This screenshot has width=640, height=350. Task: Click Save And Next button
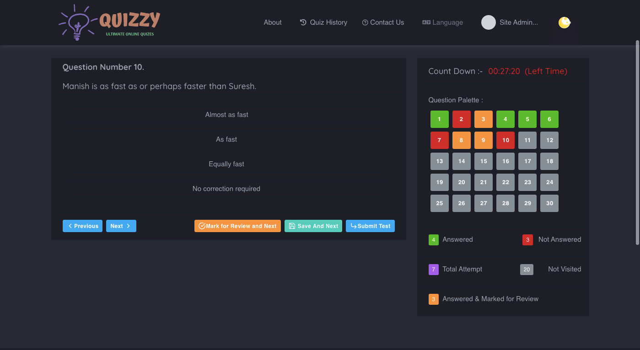coord(313,226)
